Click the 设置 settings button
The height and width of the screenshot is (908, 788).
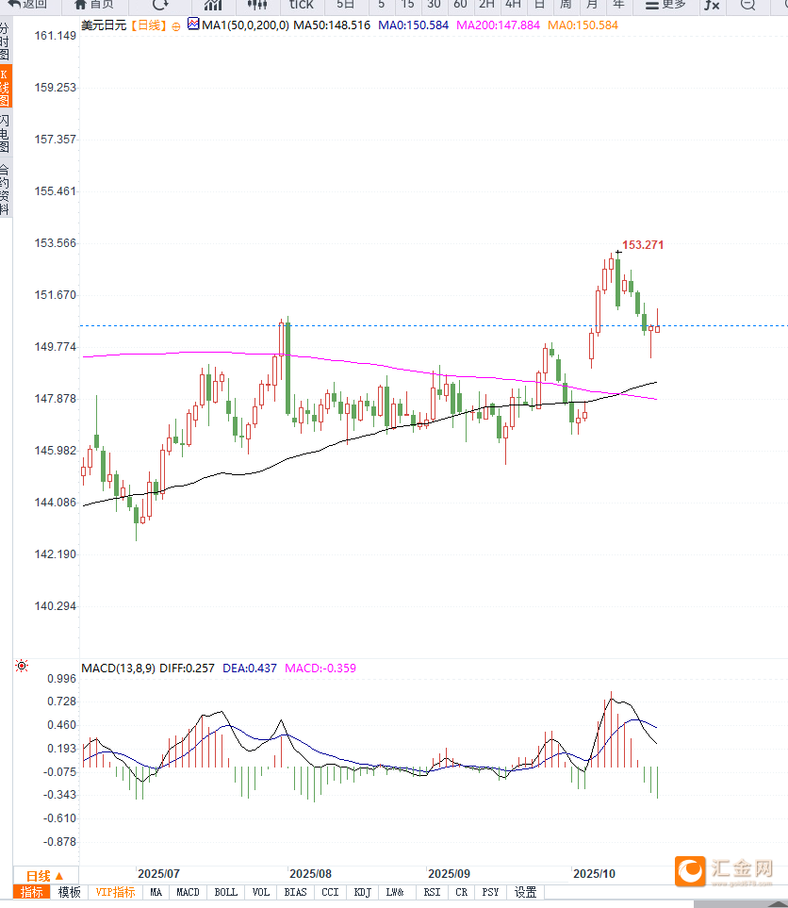pos(525,892)
